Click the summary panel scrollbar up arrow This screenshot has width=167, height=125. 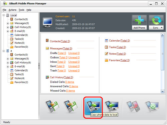point(162,35)
